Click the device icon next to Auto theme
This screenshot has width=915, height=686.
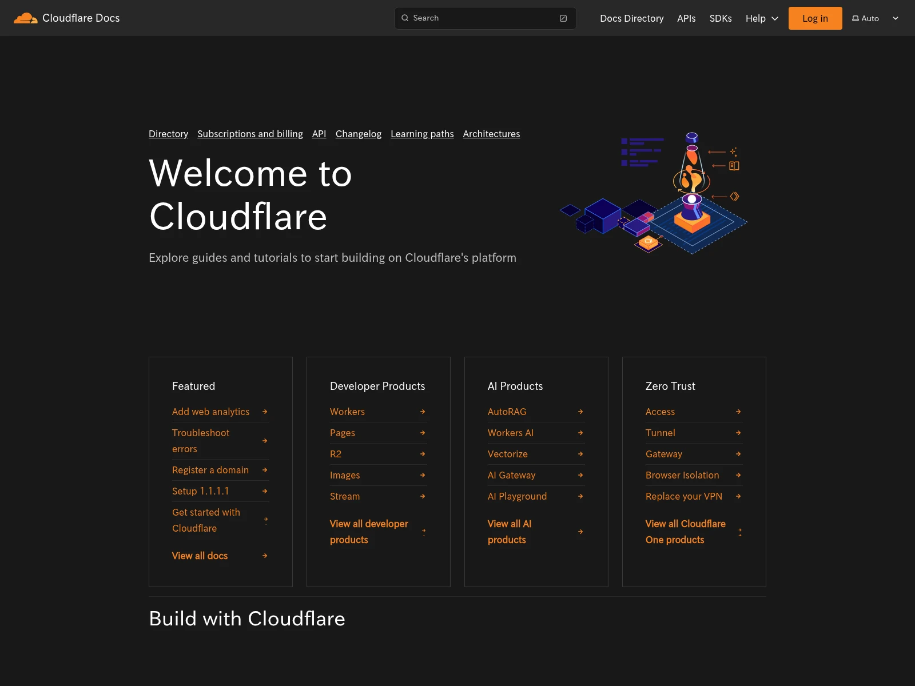[x=854, y=18]
